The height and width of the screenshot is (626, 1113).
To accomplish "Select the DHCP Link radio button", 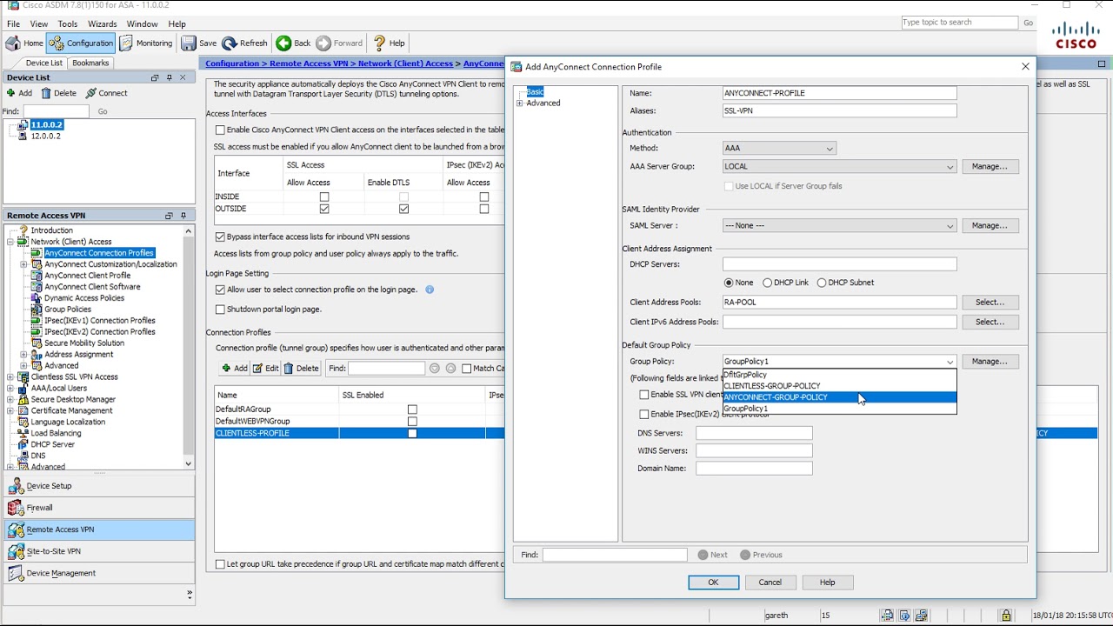I will pos(768,283).
